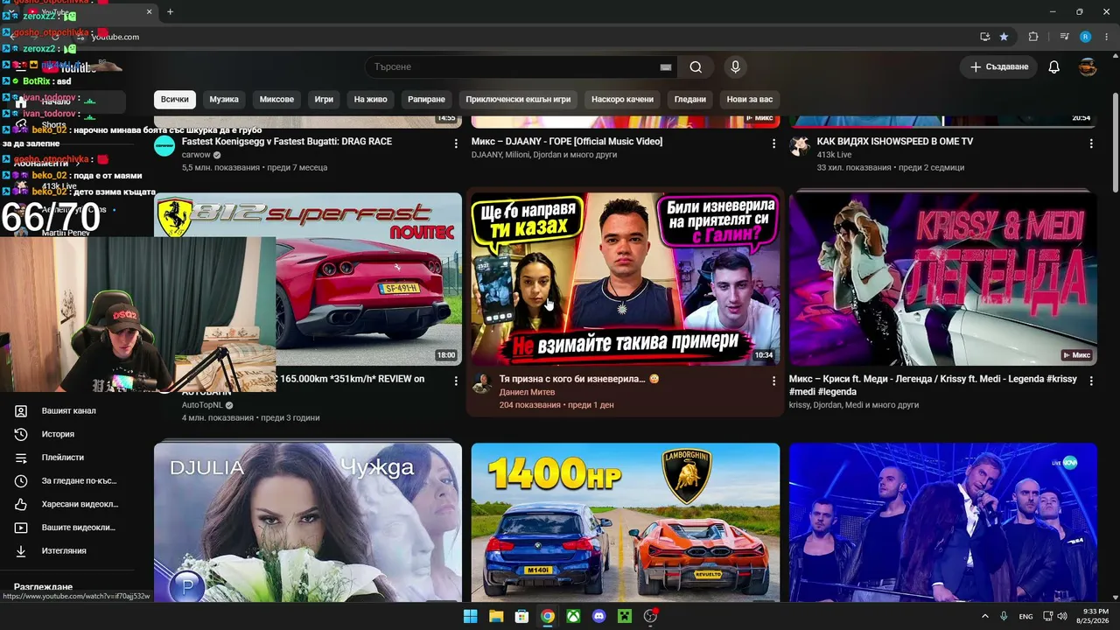Open options for Тя призна video
This screenshot has width=1120, height=630.
[x=773, y=381]
